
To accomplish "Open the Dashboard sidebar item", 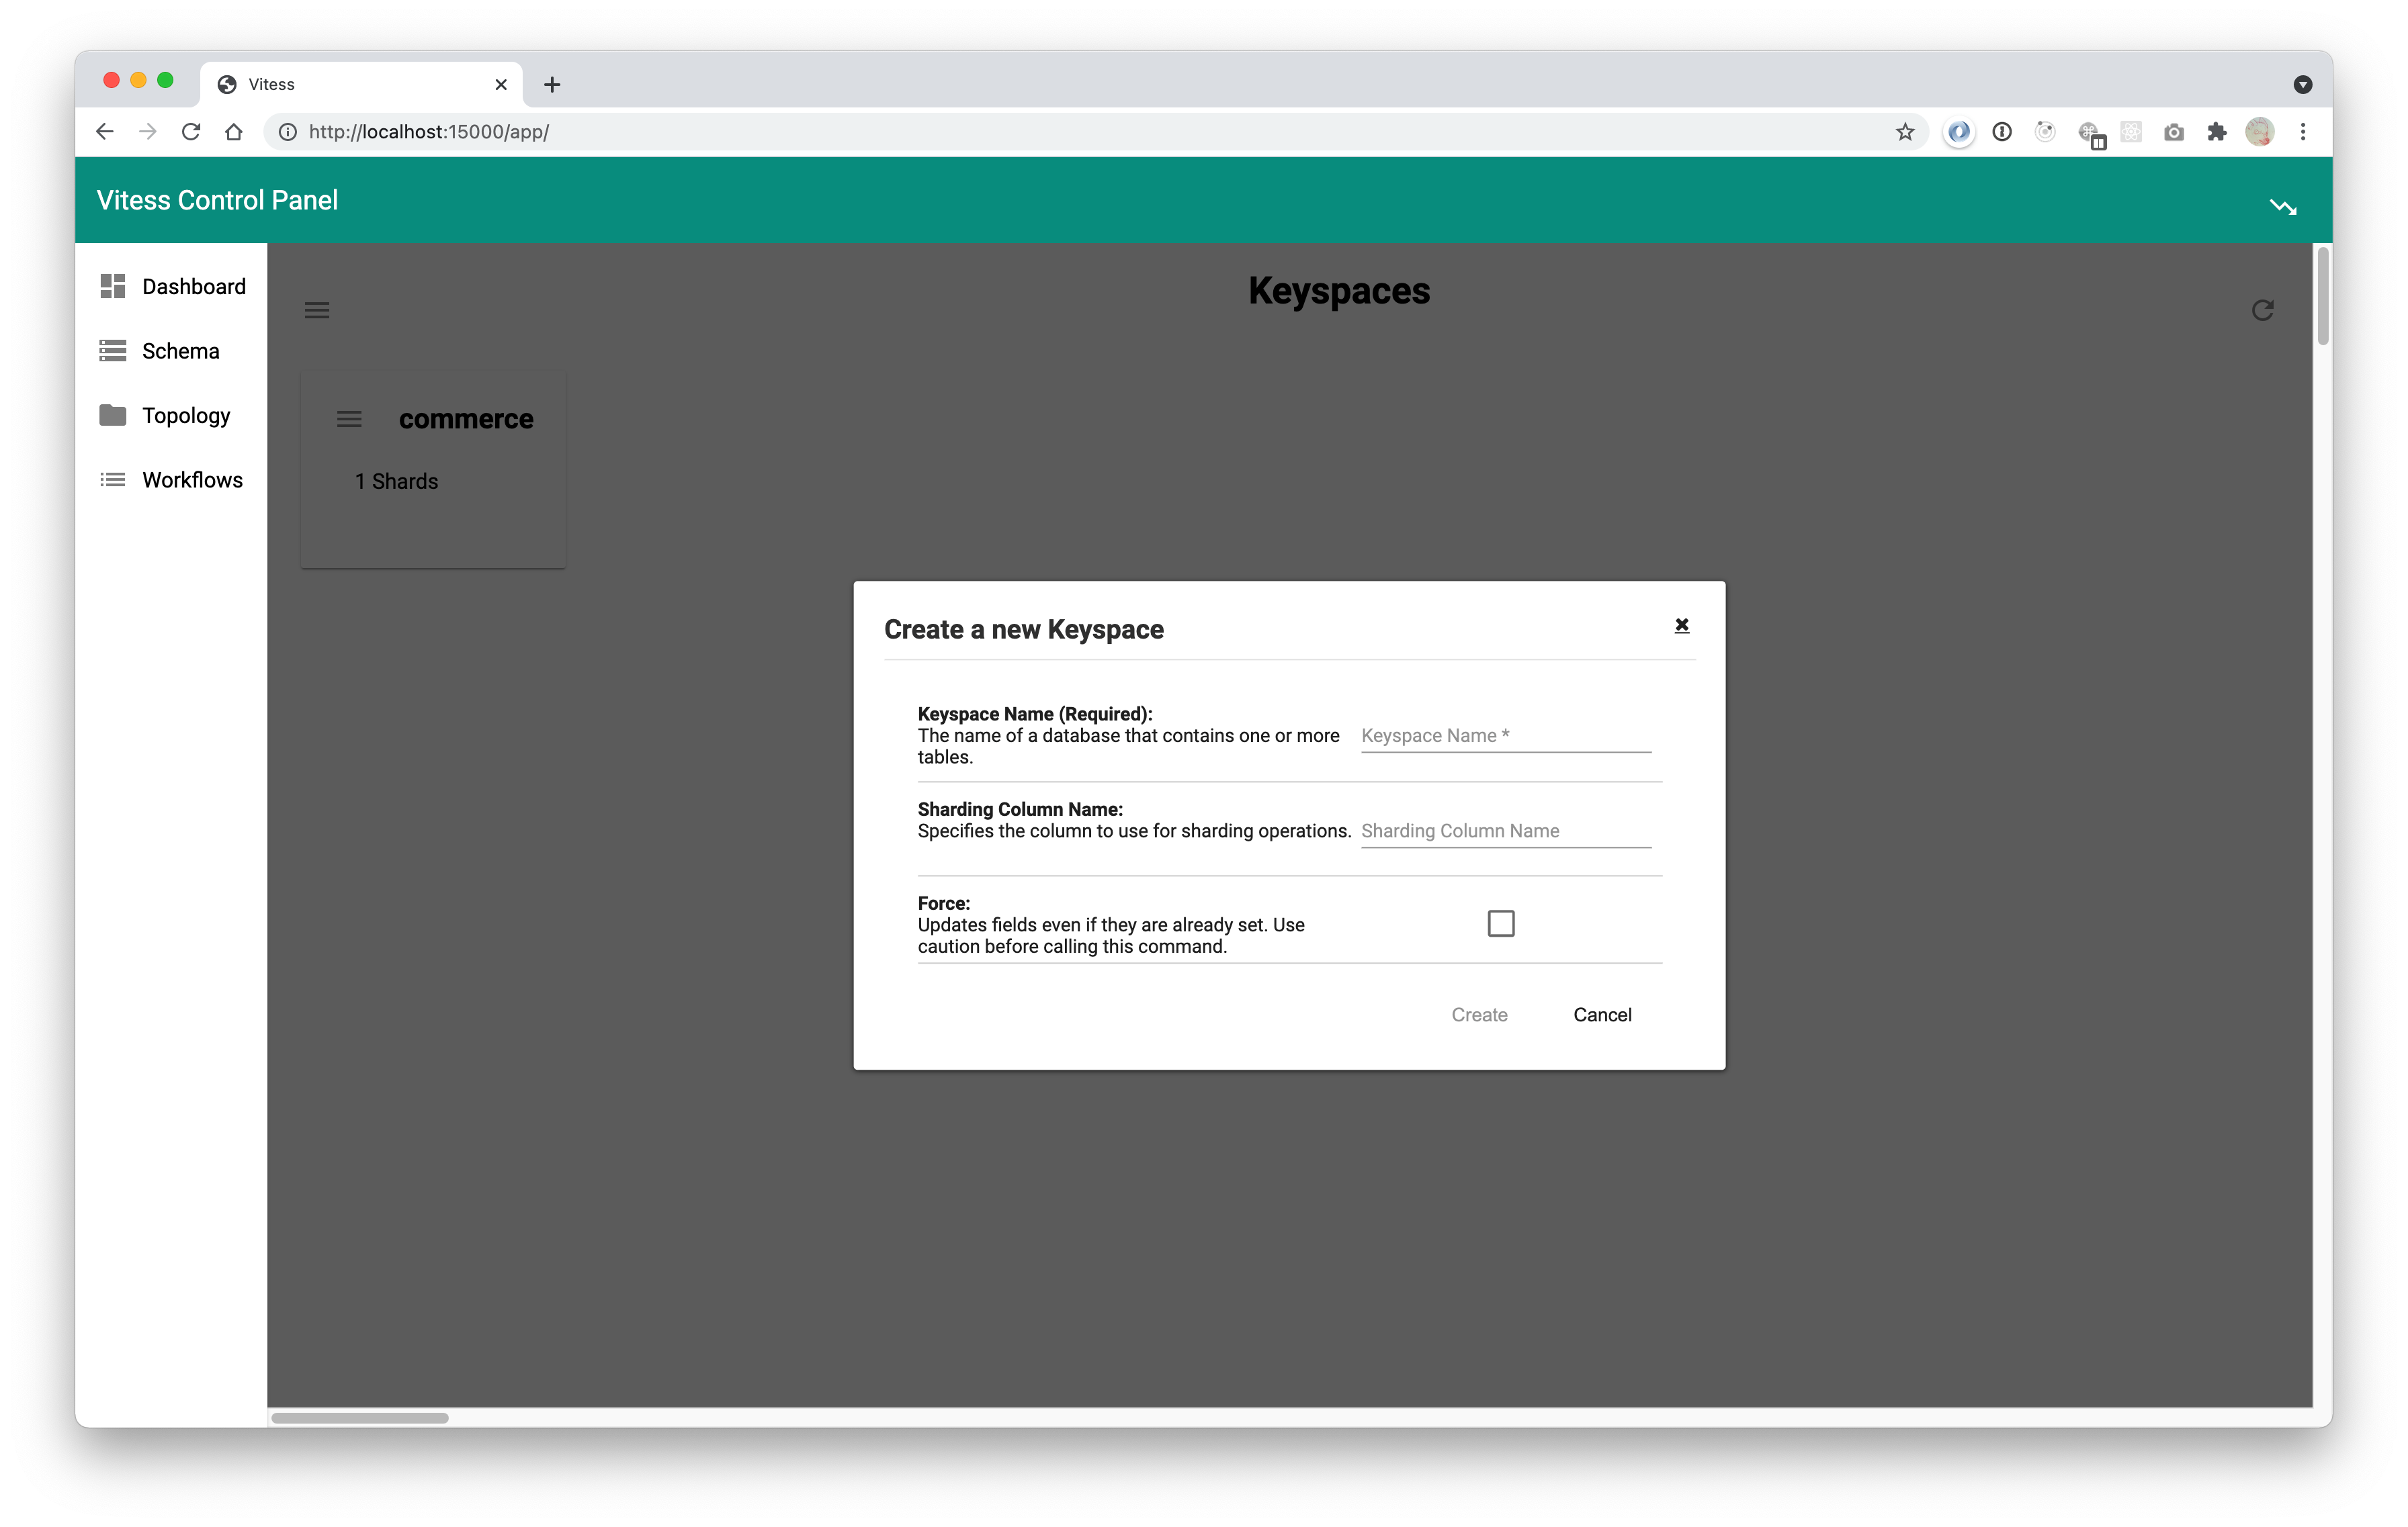I will 172,287.
